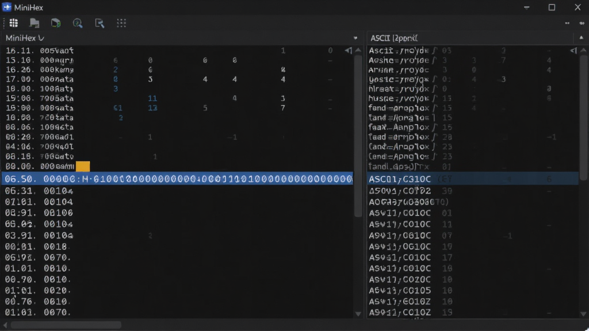Click the hex pane scroll-down arrow
Screen dimensions: 589x331
358,314
